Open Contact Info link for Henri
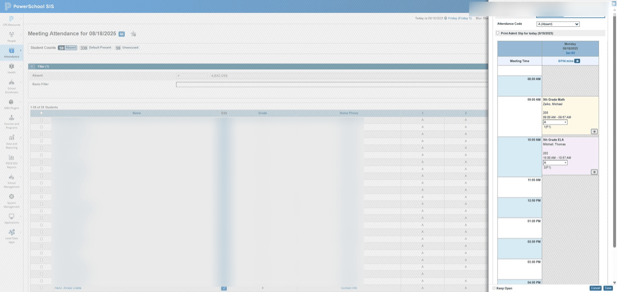 349,288
